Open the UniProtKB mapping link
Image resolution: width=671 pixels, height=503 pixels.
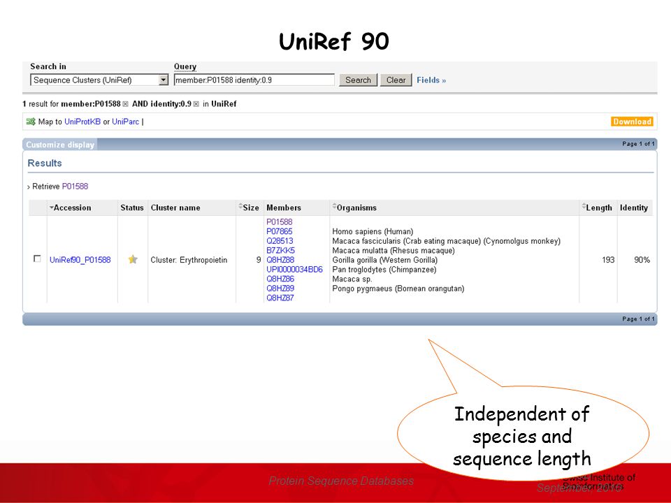[82, 122]
